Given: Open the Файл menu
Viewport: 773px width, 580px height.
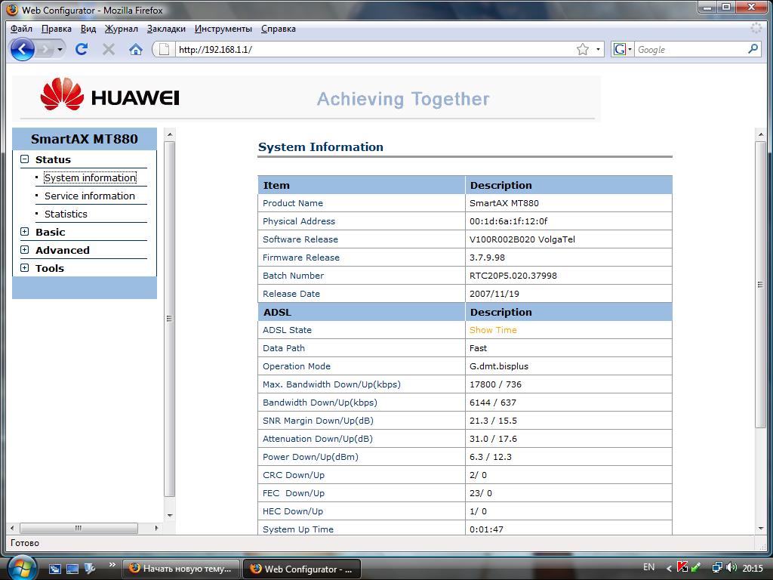Looking at the screenshot, I should pos(22,29).
